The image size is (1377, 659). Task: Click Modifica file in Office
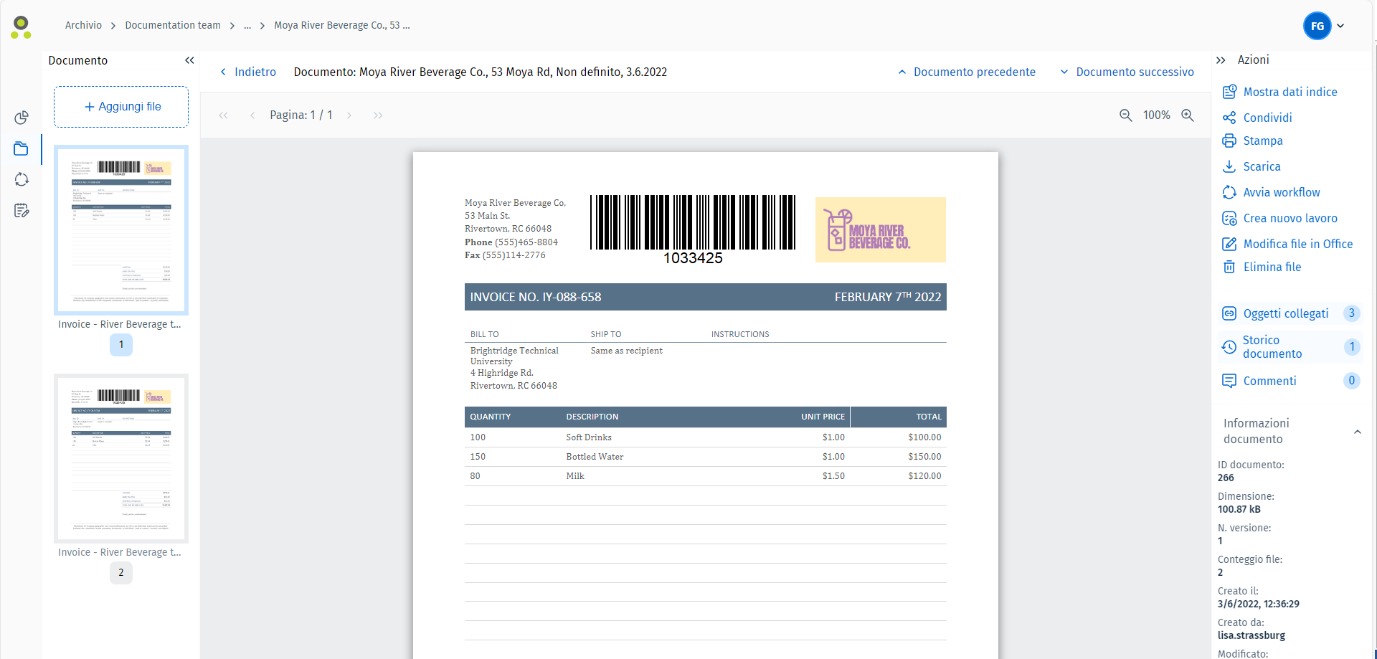1297,244
